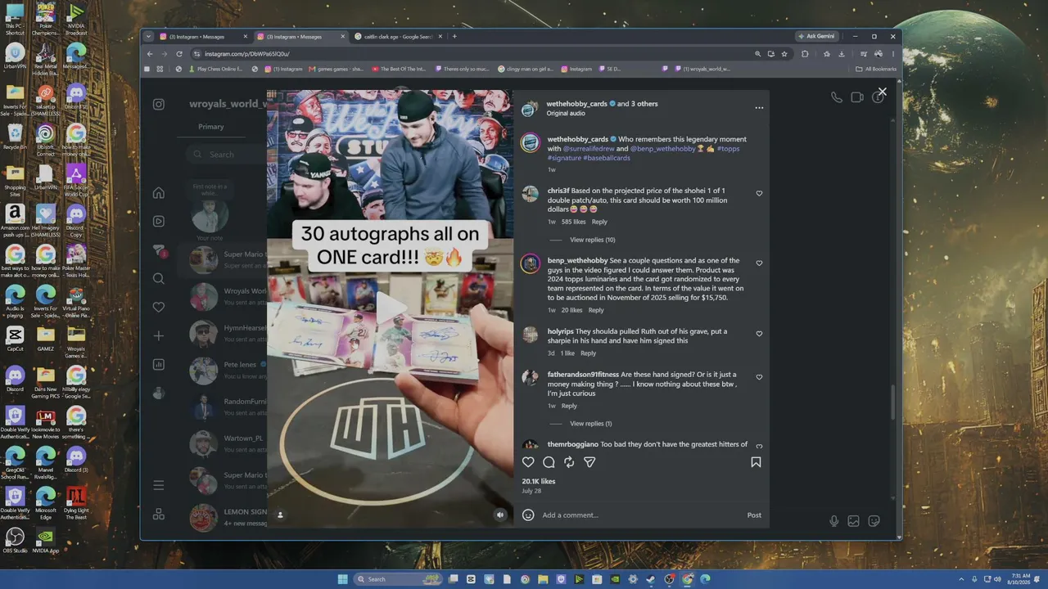Like benp_wethehobby's comment

tap(759, 263)
